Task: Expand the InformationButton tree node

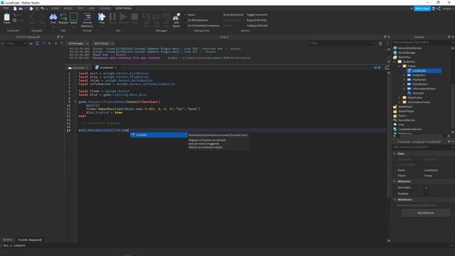Action: 404,88
